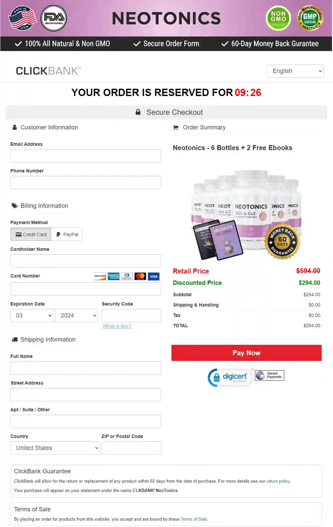Click the DigiCert Secured badge
333x527 pixels.
tap(231, 377)
